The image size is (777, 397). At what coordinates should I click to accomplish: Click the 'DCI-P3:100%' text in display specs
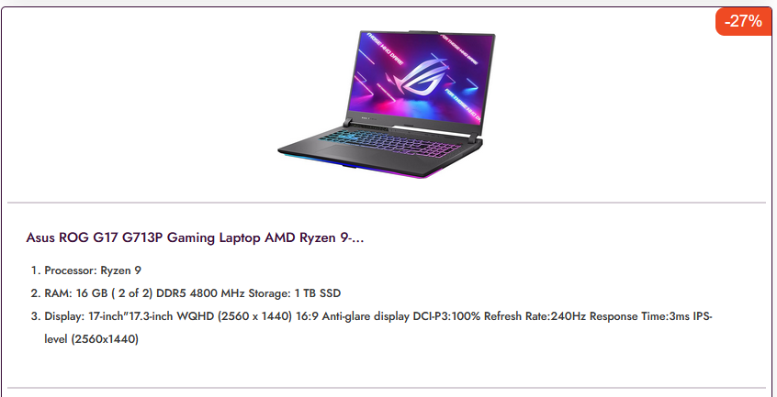pos(447,316)
